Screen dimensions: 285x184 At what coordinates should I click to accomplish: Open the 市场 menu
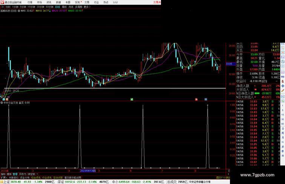[x=40, y=2]
